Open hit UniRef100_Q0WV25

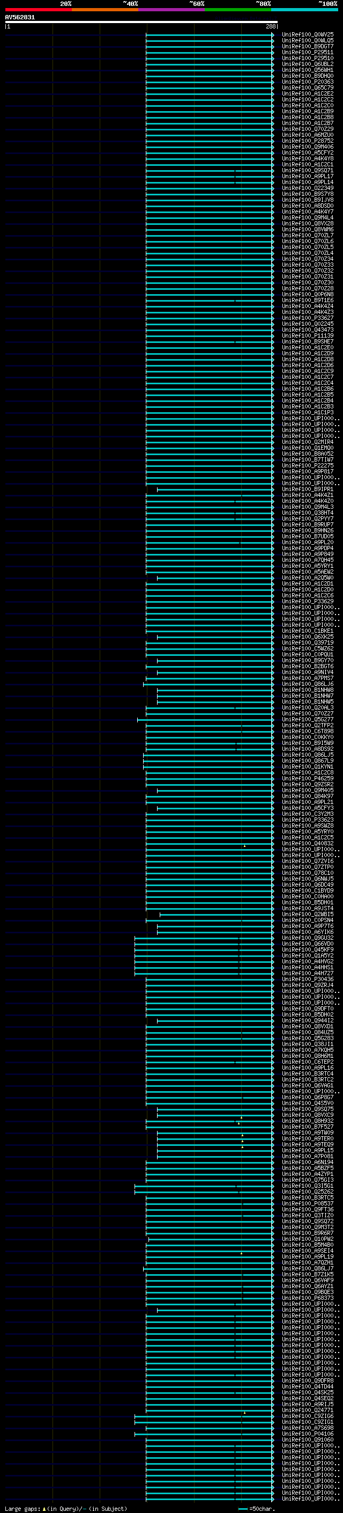[x=308, y=35]
